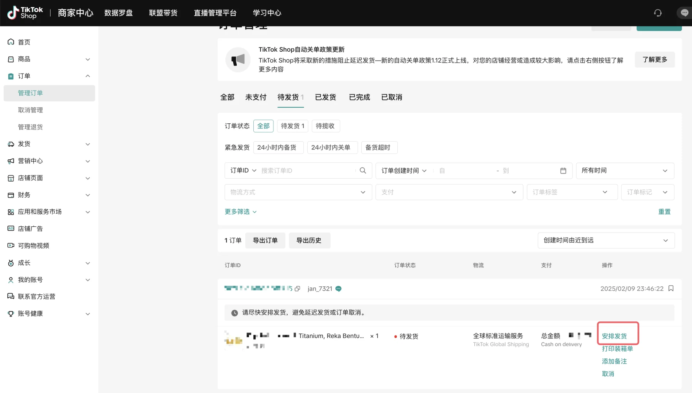692x393 pixels.
Task: Copy the order ID using copy icon
Action: click(x=298, y=289)
